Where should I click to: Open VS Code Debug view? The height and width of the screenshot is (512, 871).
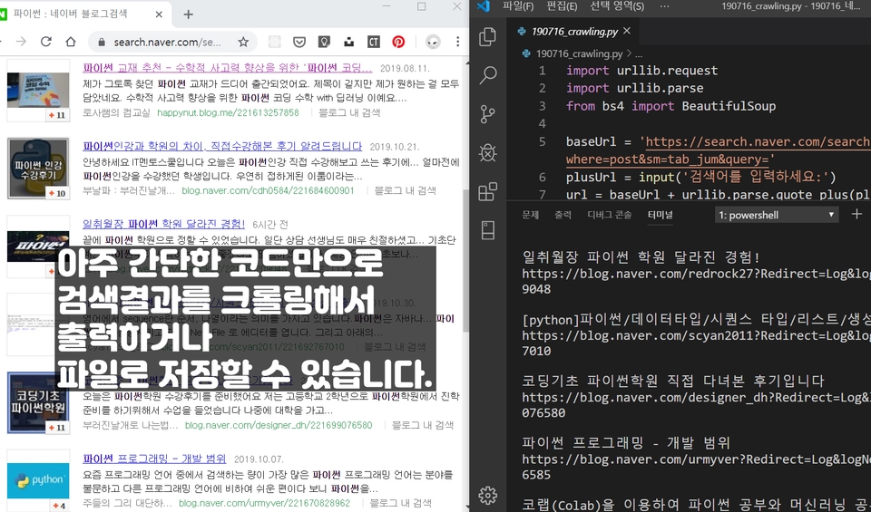point(488,152)
